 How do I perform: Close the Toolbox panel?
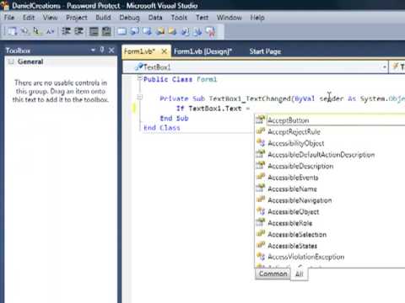[111, 50]
